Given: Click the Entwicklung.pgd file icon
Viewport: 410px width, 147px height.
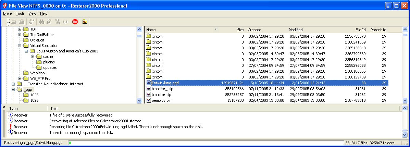Looking at the screenshot, I should coord(149,83).
